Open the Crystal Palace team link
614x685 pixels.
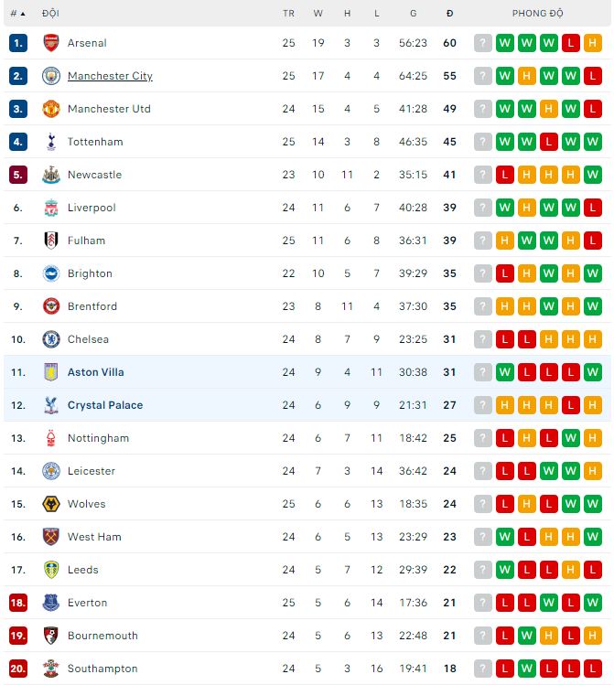point(105,405)
